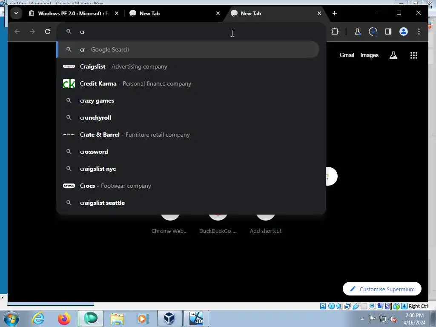The image size is (436, 327).
Task: Open the clock showing 2:00 PM
Action: tap(414, 318)
